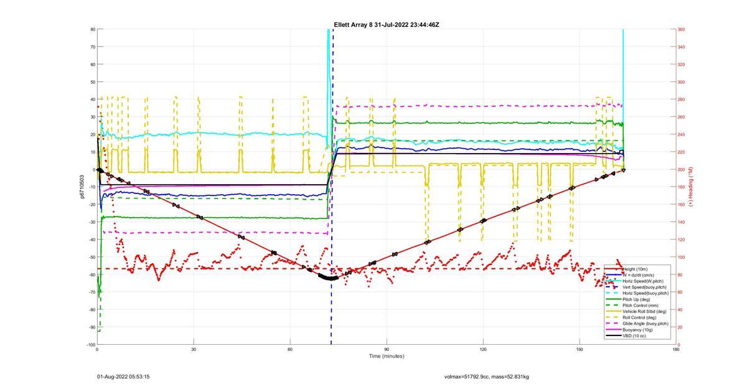747x387 pixels.
Task: Select the "Time (minutes)" x-axis label
Action: coord(386,356)
